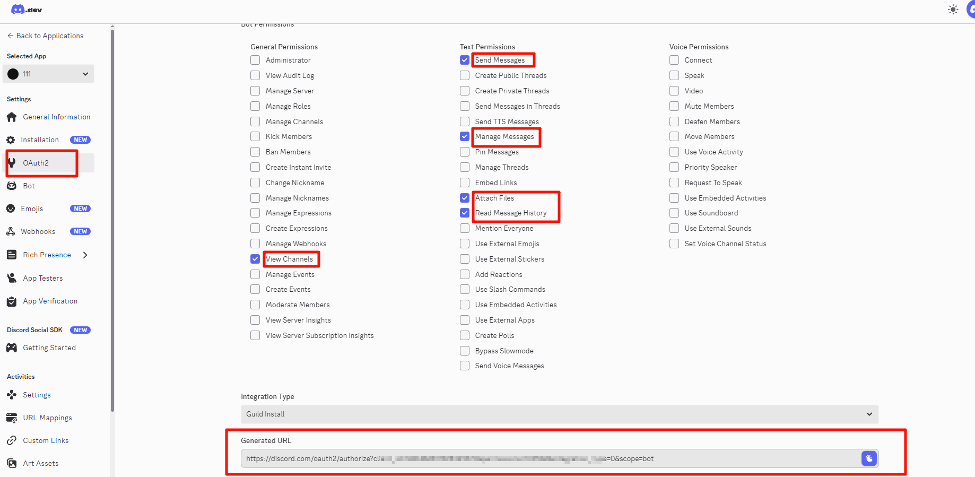This screenshot has height=477, width=975.
Task: Copy the generated URL with copy icon
Action: coord(869,458)
